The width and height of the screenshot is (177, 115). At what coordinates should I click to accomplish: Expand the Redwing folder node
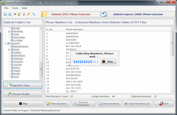(x=9, y=31)
